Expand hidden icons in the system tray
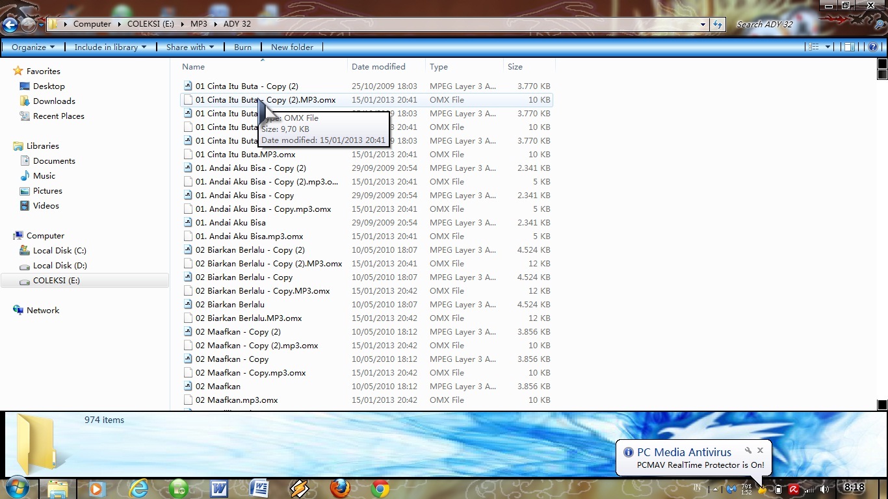This screenshot has height=499, width=888. coord(715,489)
